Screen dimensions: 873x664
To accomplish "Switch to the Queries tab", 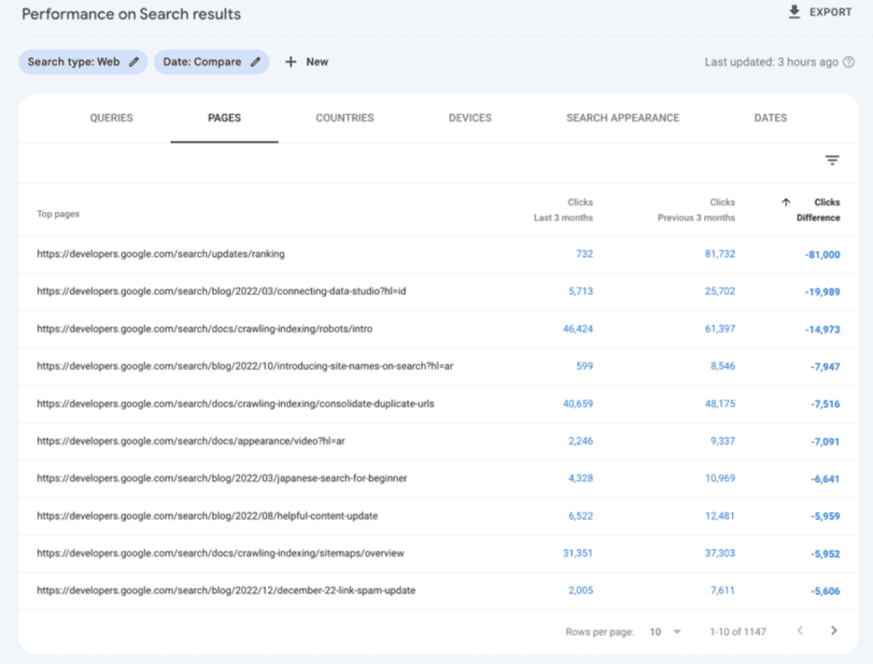I will (112, 118).
